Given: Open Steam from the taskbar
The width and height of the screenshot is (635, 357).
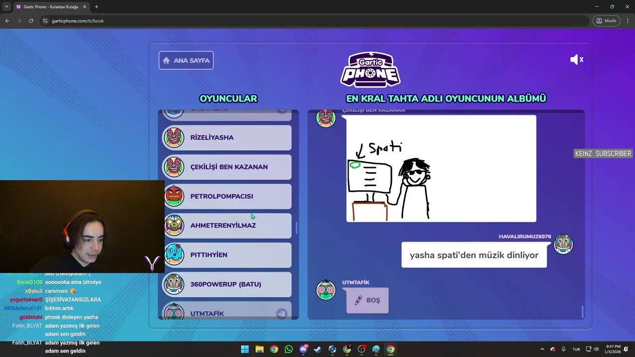Looking at the screenshot, I should 317,349.
